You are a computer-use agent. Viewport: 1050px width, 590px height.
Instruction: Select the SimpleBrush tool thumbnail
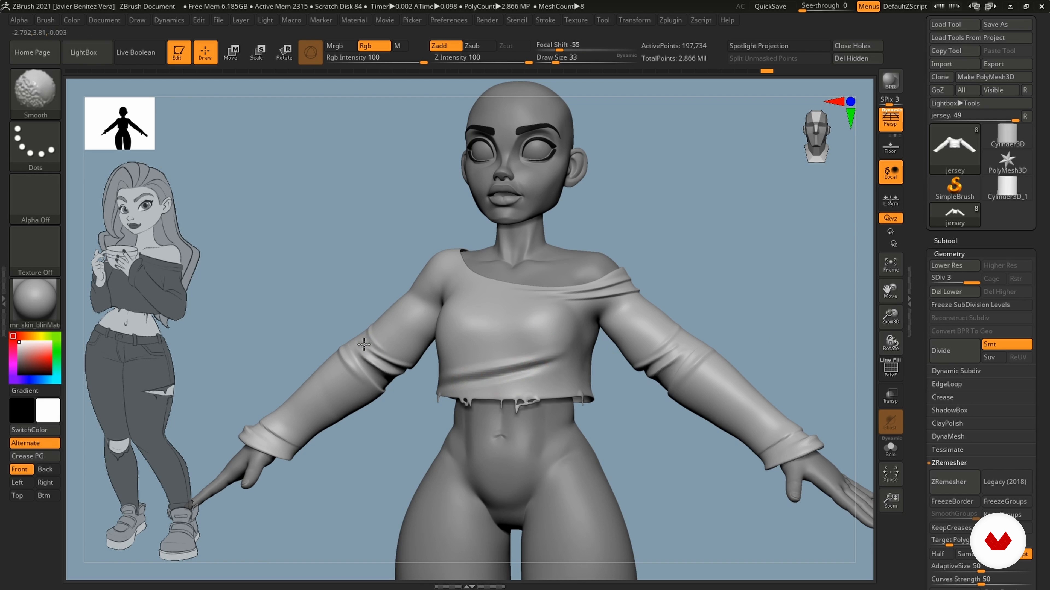(x=955, y=188)
